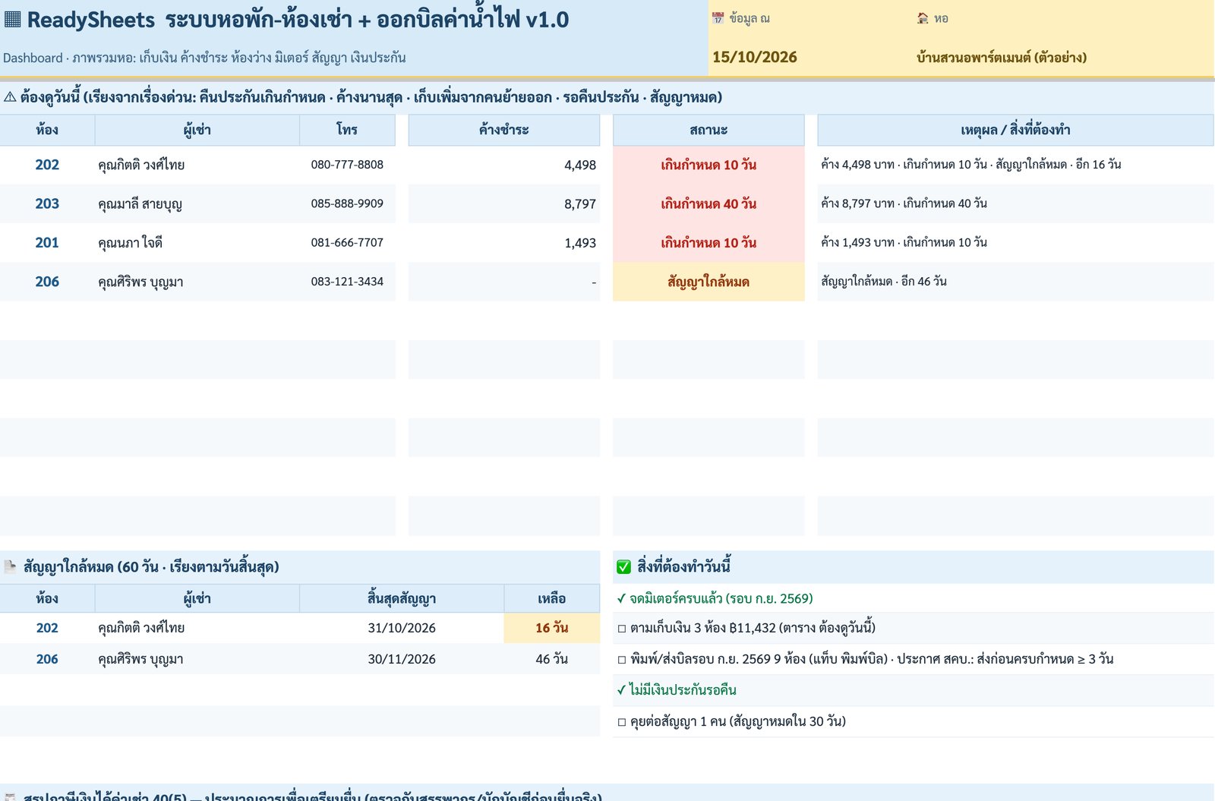Viewport: 1215px width, 801px height.
Task: Select contract end date 30/11/2026
Action: [x=402, y=659]
